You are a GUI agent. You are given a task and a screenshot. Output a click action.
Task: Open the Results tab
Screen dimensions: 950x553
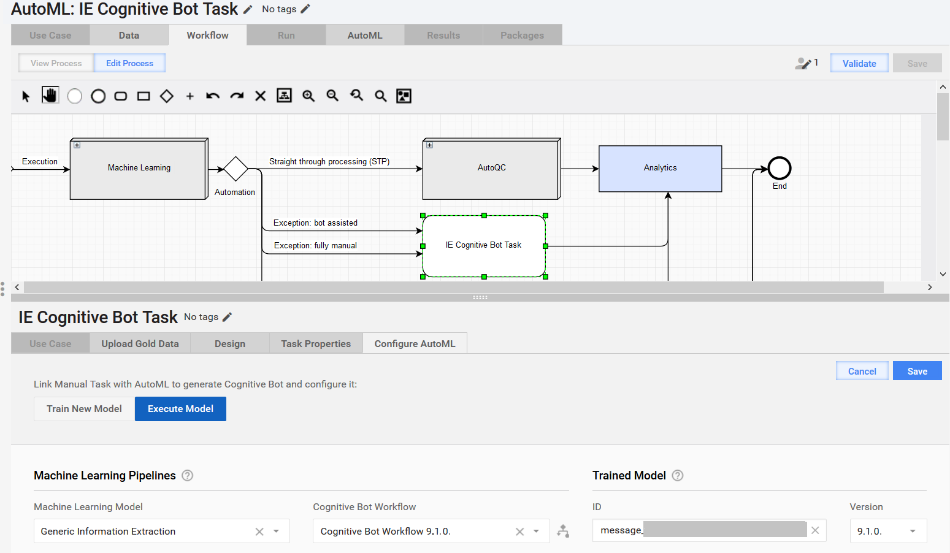(443, 36)
